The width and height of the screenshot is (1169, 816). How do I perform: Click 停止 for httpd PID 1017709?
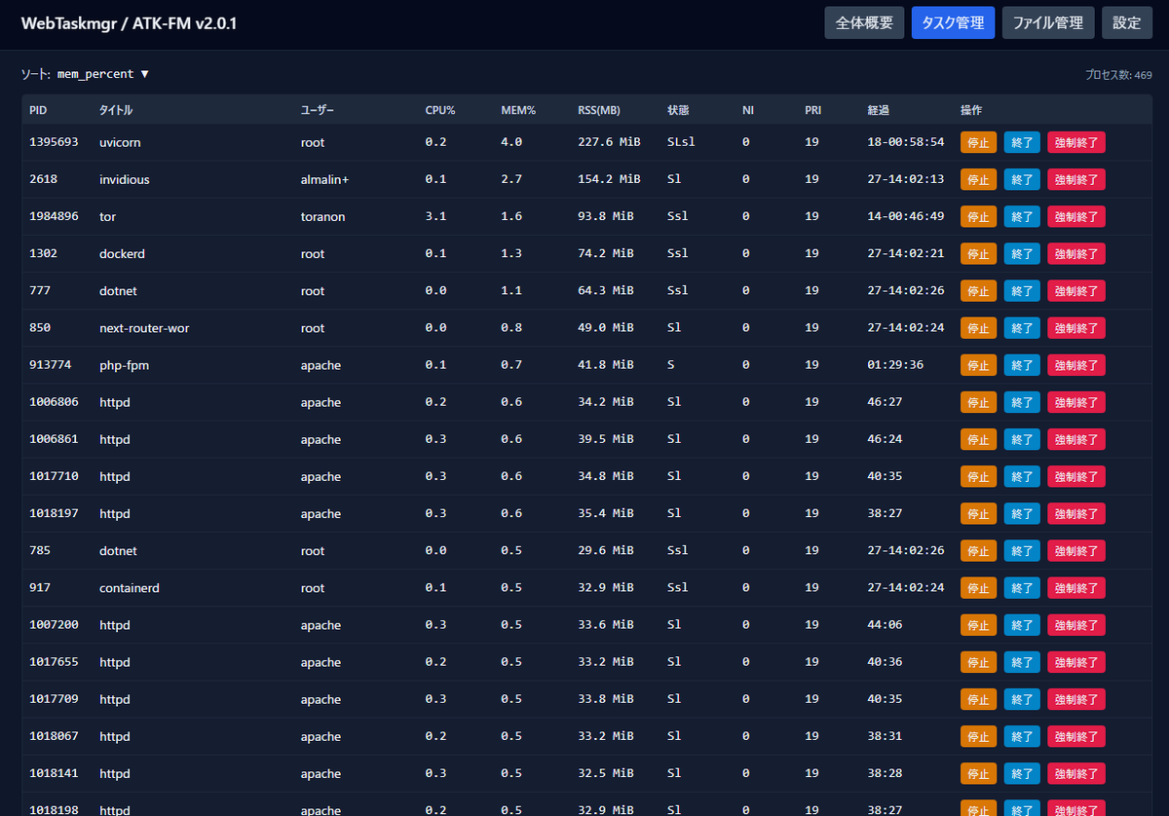(978, 699)
